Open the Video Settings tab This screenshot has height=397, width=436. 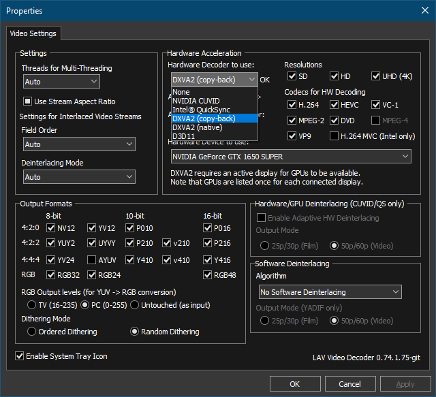point(33,33)
